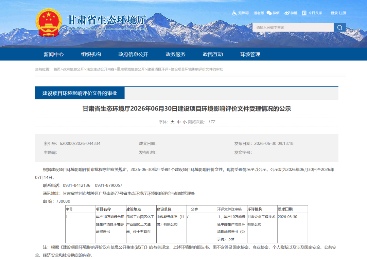Click the page headline about 2026年06月30日
Image resolution: width=367 pixels, height=259 pixels.
(187, 108)
